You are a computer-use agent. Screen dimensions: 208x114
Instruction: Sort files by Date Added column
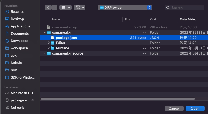(x=188, y=19)
